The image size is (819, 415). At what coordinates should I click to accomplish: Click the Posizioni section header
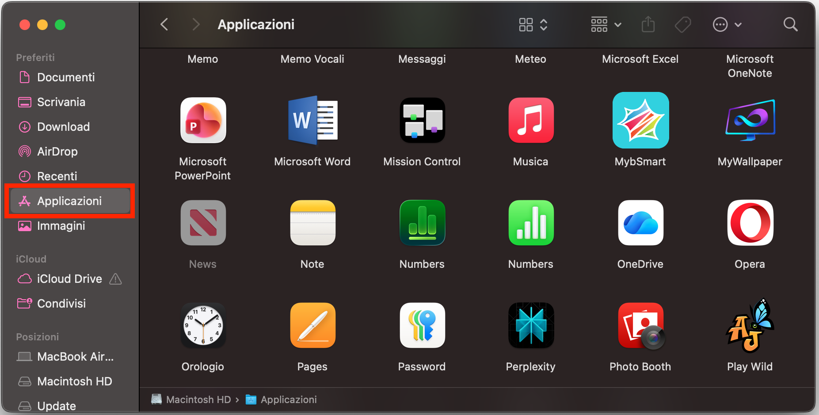coord(38,337)
